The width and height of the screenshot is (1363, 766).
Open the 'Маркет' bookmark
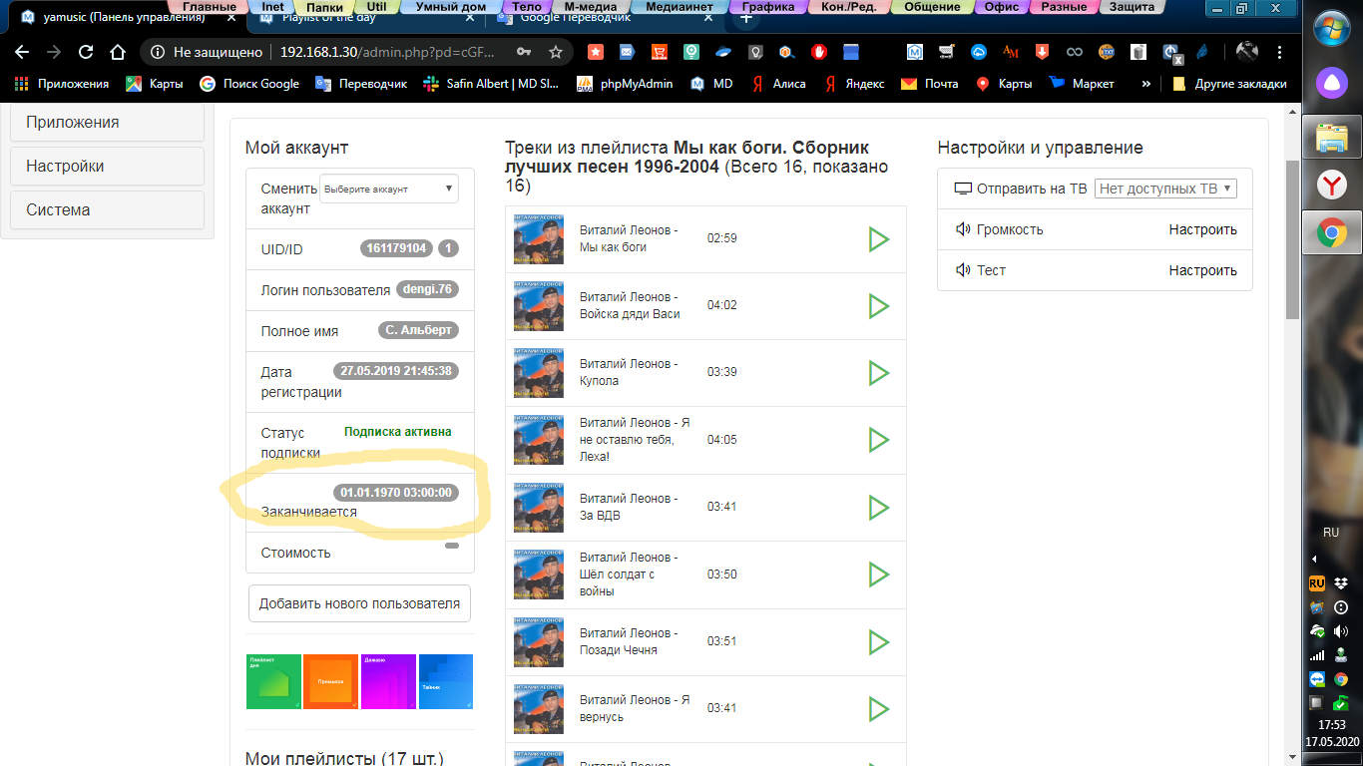pyautogui.click(x=1082, y=84)
